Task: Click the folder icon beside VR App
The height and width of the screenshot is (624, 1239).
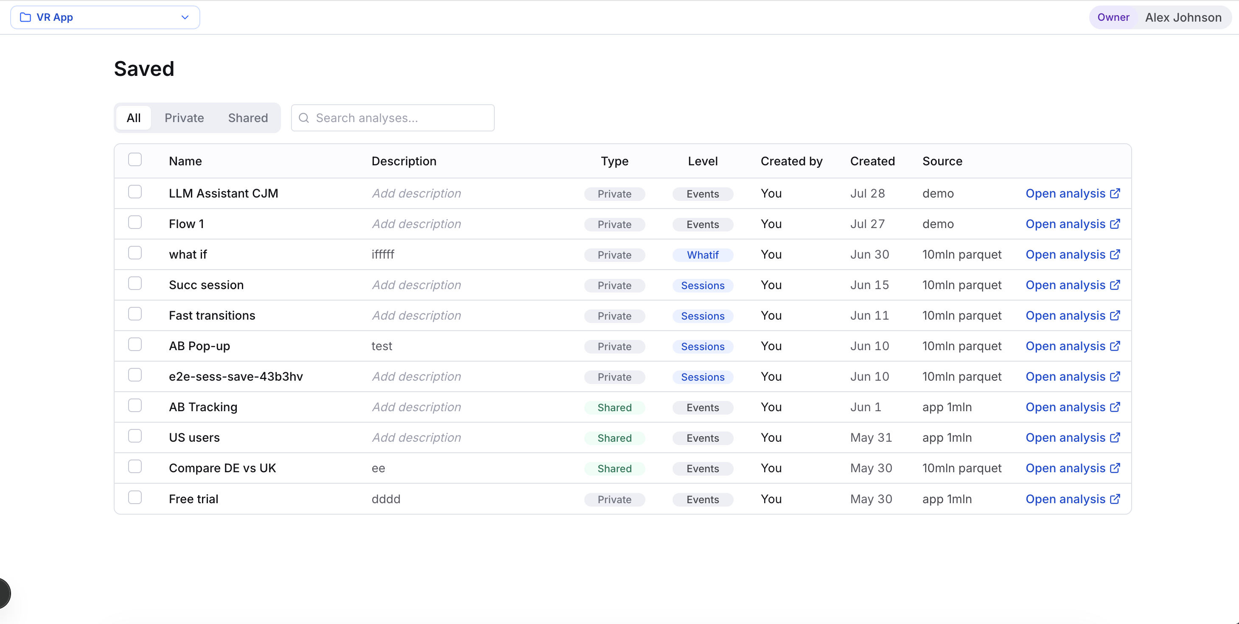Action: pyautogui.click(x=25, y=17)
